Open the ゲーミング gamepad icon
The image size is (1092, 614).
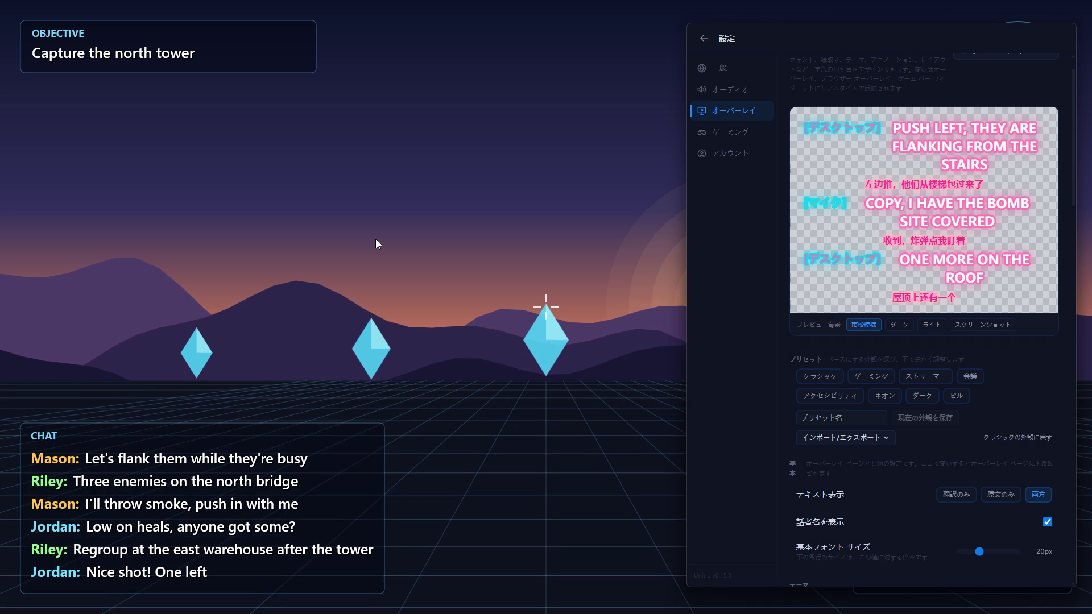tap(702, 132)
